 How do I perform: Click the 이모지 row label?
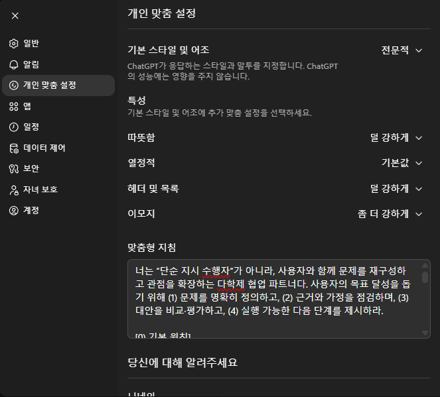tap(141, 214)
